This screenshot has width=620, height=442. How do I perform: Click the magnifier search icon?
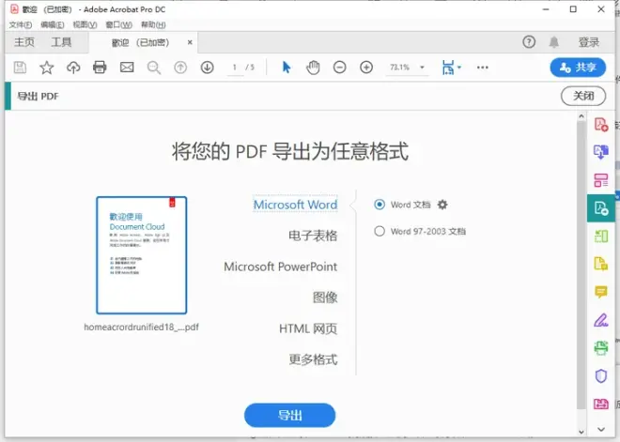tap(154, 68)
